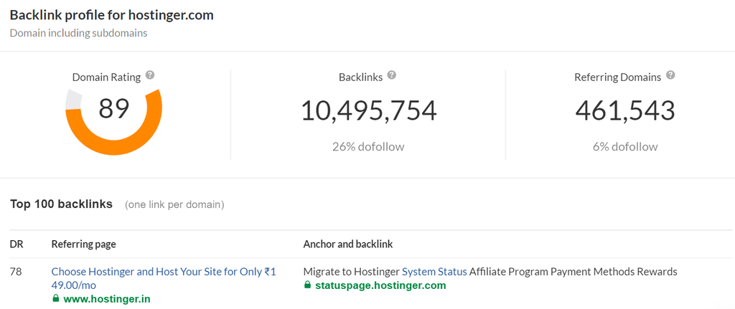
Task: Click the DR value 78 in the first row
Action: tap(17, 272)
